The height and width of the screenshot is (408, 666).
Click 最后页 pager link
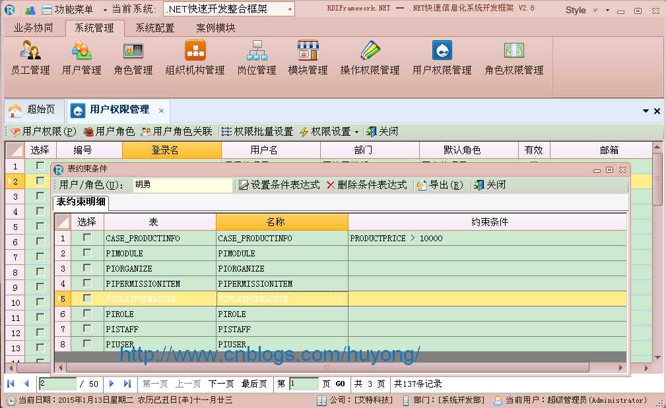[254, 384]
